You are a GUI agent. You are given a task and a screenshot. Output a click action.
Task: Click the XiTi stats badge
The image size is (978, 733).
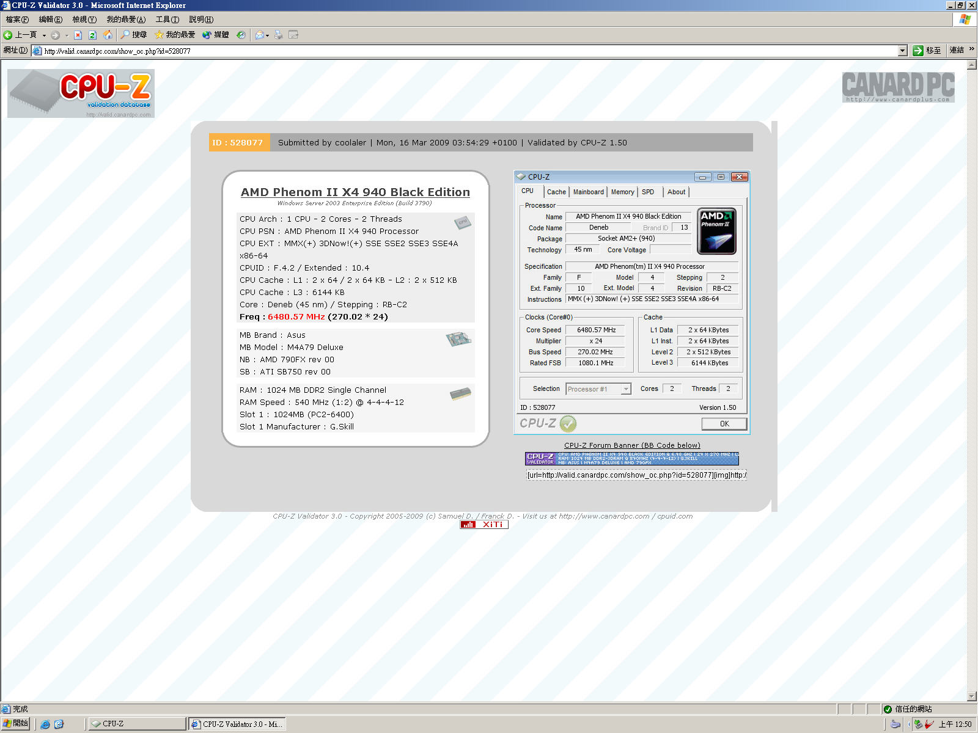(484, 525)
